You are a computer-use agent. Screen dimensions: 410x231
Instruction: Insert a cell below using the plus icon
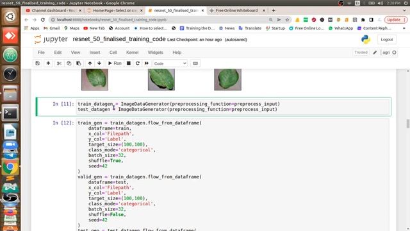pyautogui.click(x=49, y=64)
